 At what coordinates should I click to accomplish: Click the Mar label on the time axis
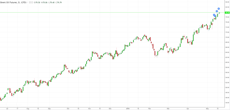pyautogui.click(x=168, y=109)
